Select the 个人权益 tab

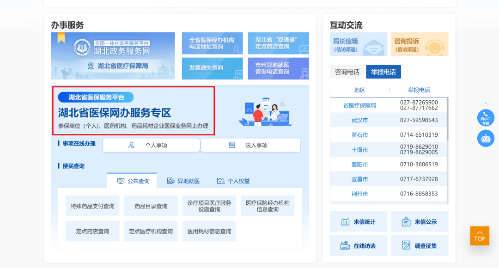click(233, 181)
